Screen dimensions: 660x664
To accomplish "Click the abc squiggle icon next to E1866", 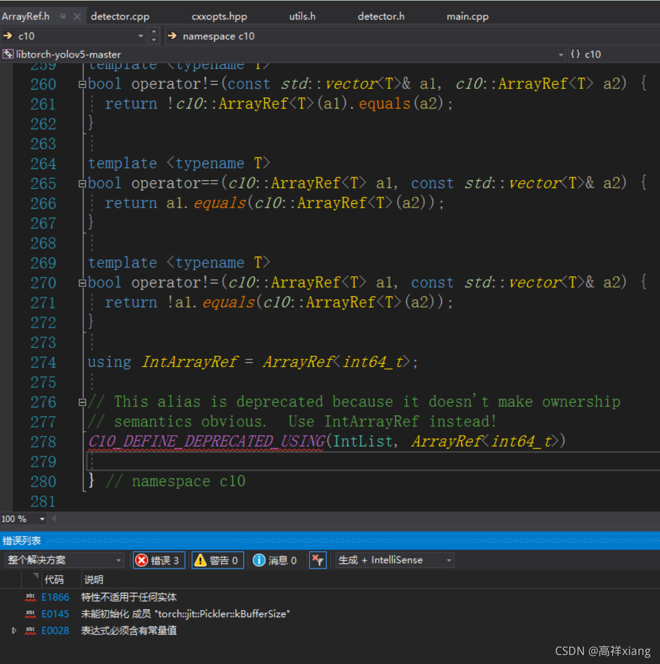I will (31, 597).
